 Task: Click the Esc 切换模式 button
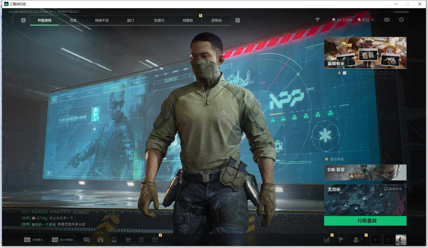coord(34,240)
